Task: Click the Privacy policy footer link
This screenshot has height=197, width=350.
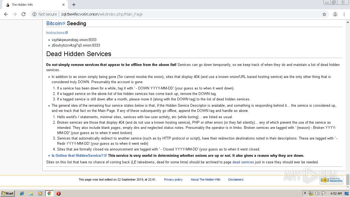Action: [x=173, y=179]
